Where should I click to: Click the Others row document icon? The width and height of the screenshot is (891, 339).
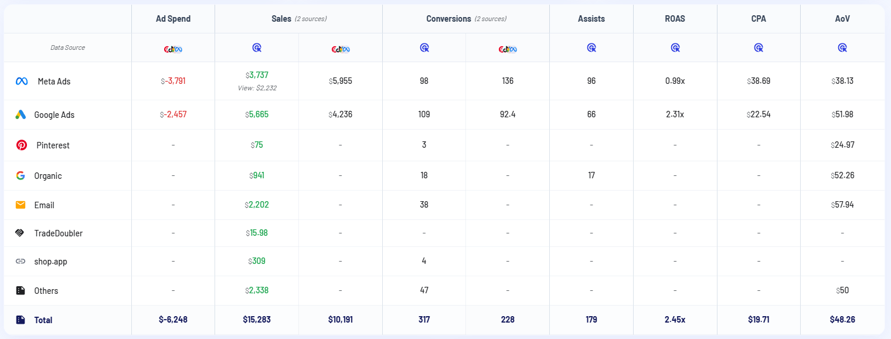21,291
